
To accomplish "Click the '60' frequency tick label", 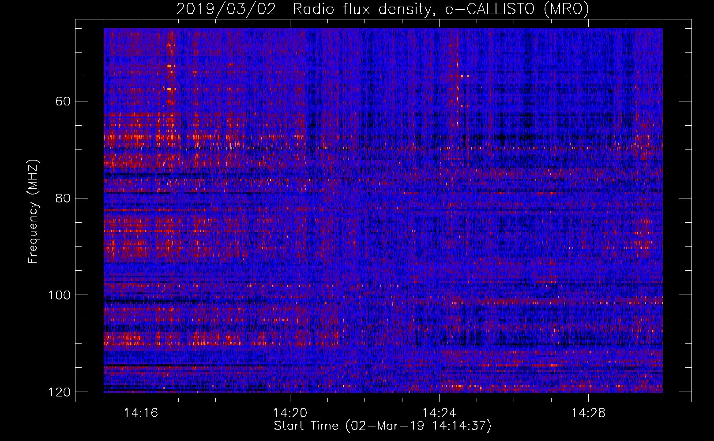I will pyautogui.click(x=64, y=101).
